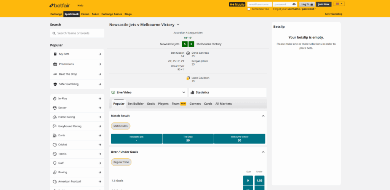The image size is (390, 190).
Task: Click the Boxing glove icon
Action: pyautogui.click(x=55, y=172)
